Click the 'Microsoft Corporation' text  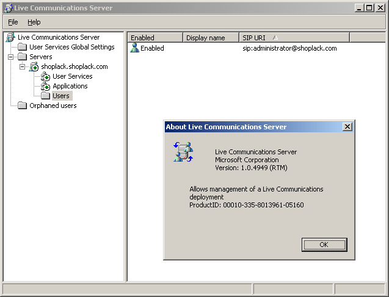click(x=247, y=160)
